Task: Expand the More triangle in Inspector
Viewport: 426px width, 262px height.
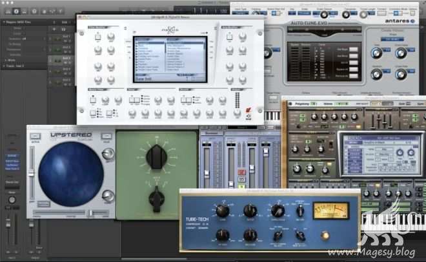Action: (6, 60)
